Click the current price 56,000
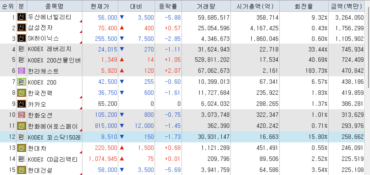370x175 pixels. [108, 17]
